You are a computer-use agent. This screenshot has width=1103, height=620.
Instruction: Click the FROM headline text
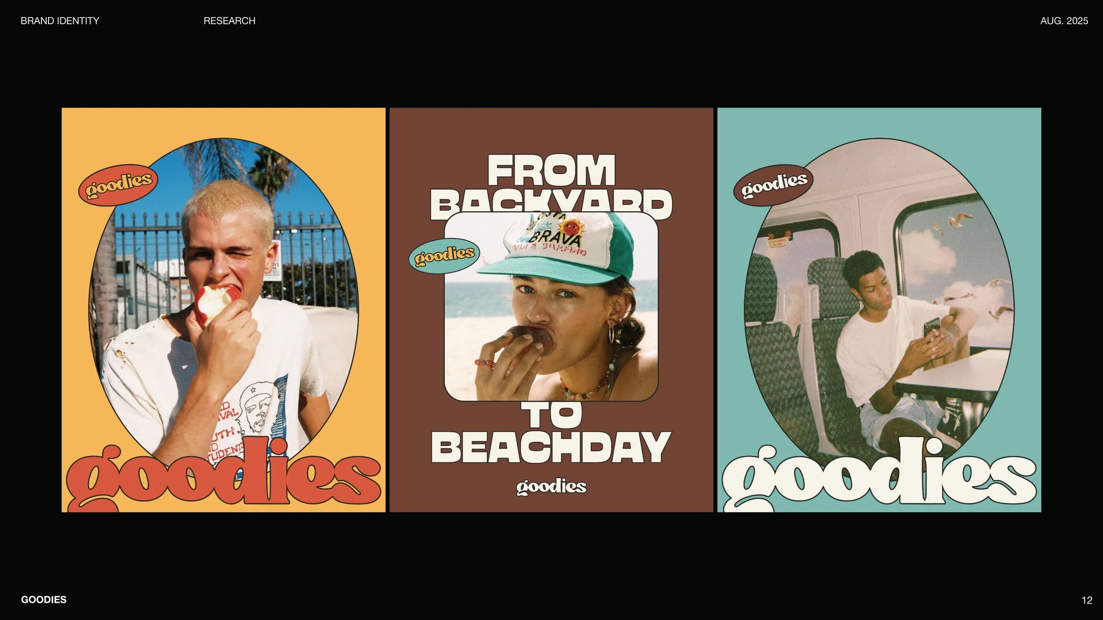551,171
